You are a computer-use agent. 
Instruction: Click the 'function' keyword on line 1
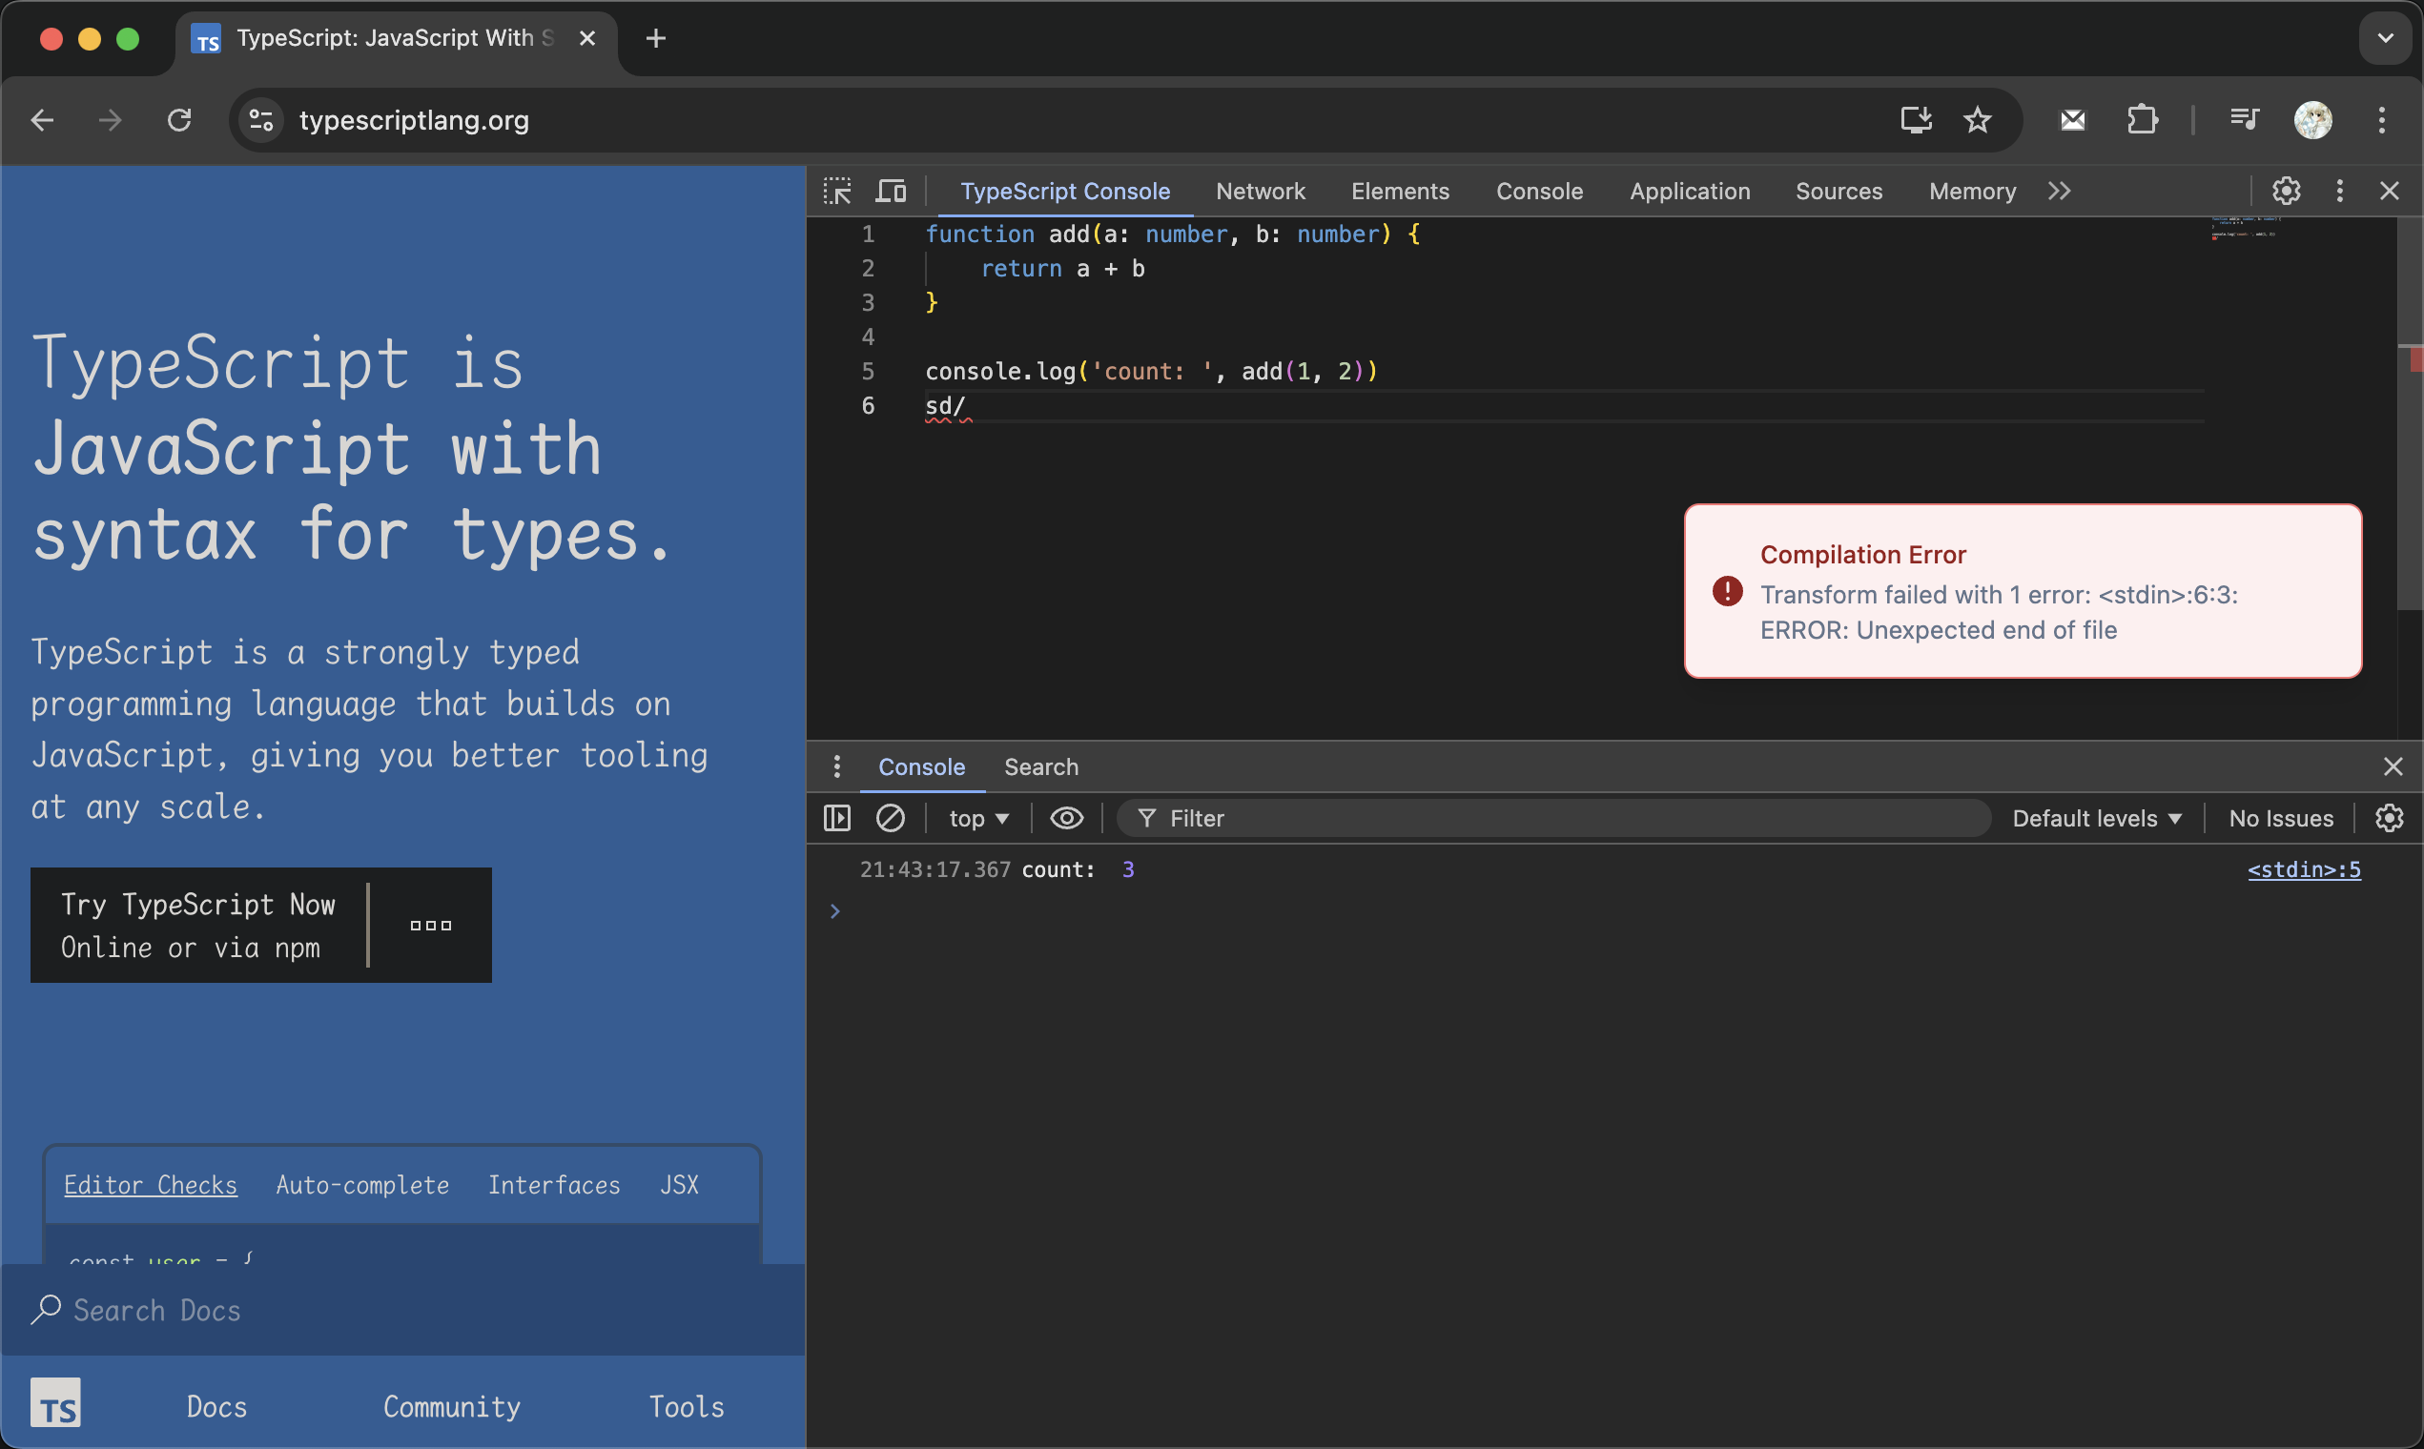point(978,235)
